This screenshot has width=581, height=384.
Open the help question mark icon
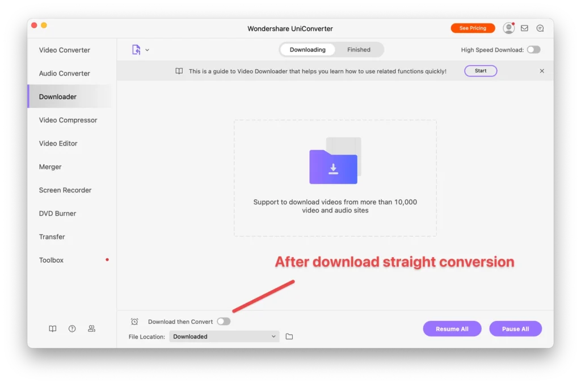pyautogui.click(x=72, y=328)
